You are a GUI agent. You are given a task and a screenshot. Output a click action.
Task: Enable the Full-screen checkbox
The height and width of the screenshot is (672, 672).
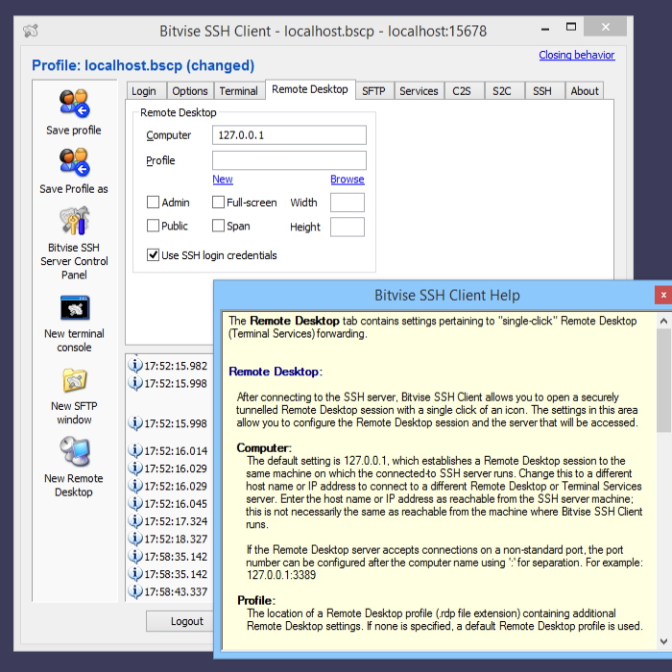218,202
